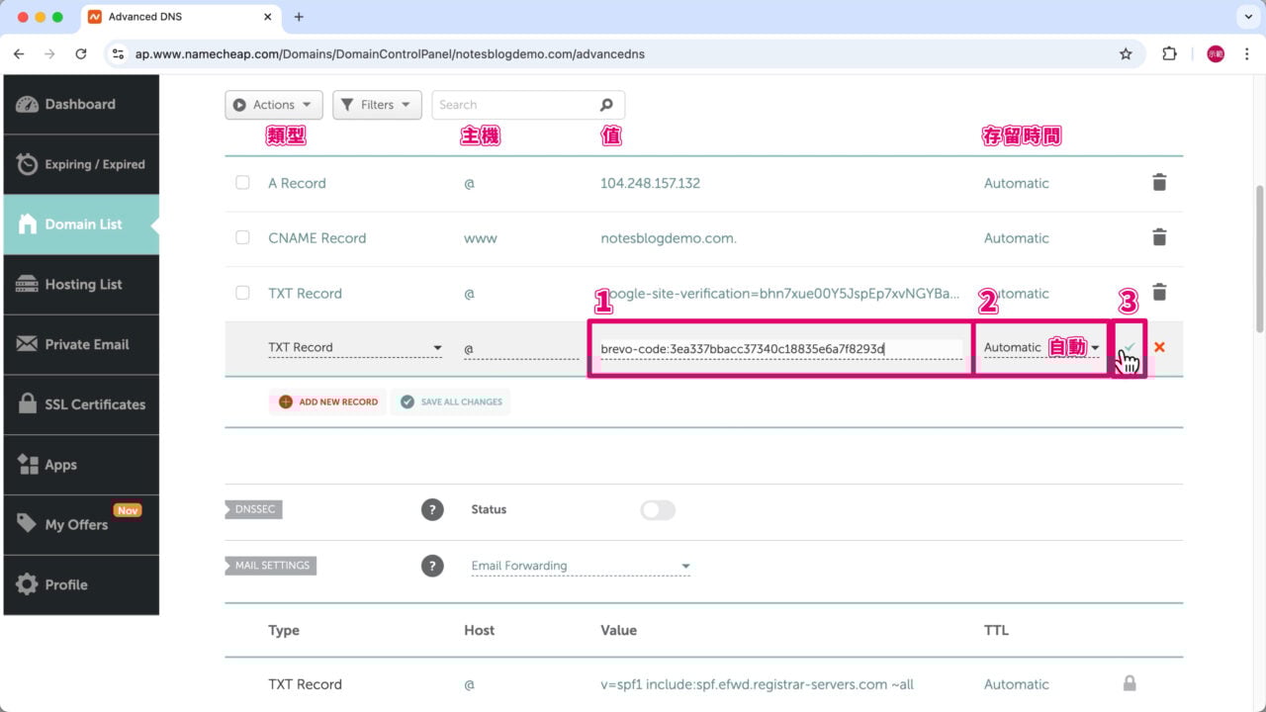The width and height of the screenshot is (1266, 712).
Task: Click the ADD NEW RECORD button
Action: pos(326,401)
